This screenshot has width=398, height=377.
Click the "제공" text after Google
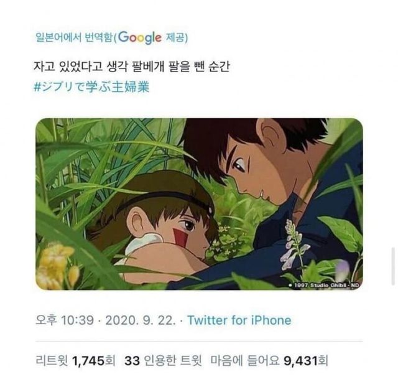[177, 38]
